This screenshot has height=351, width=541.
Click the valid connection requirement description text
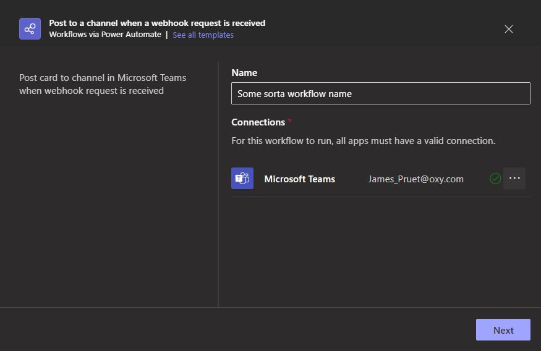pyautogui.click(x=364, y=141)
